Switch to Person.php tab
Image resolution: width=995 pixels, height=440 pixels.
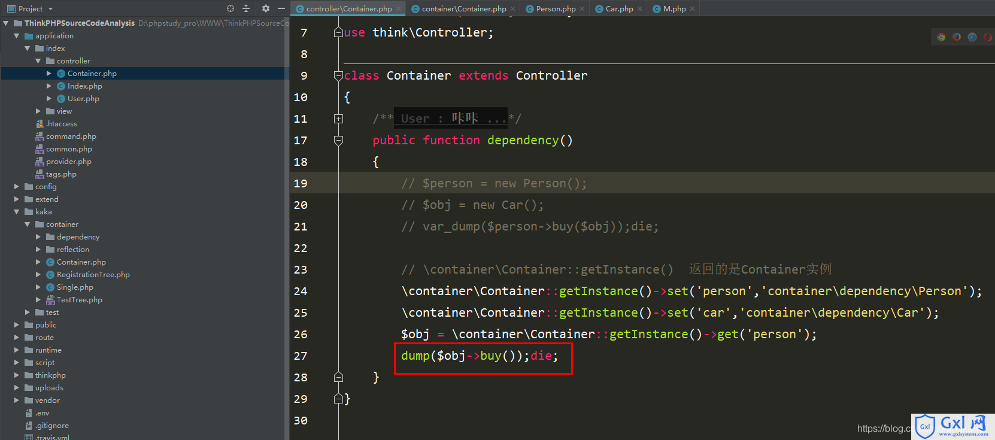(556, 9)
